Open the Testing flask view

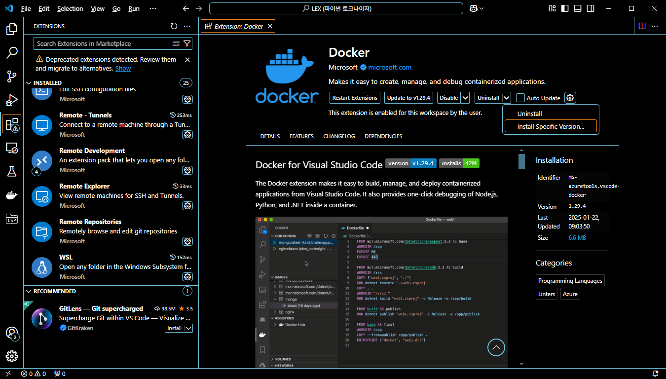12,171
